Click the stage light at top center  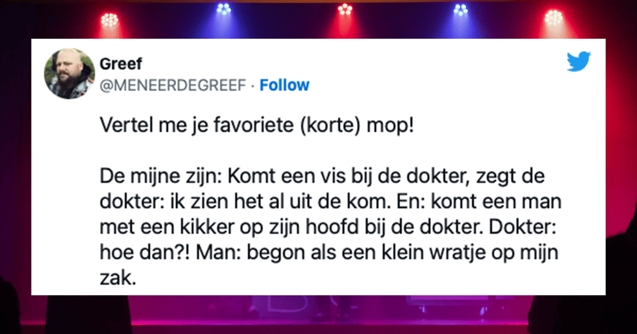coord(346,11)
